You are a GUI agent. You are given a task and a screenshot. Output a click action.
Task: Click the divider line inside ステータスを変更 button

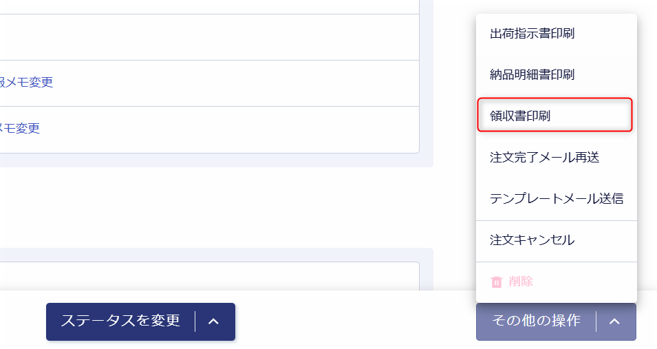pos(195,321)
